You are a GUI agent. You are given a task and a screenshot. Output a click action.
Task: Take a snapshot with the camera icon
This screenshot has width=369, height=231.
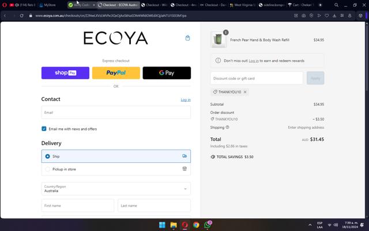tap(304, 16)
